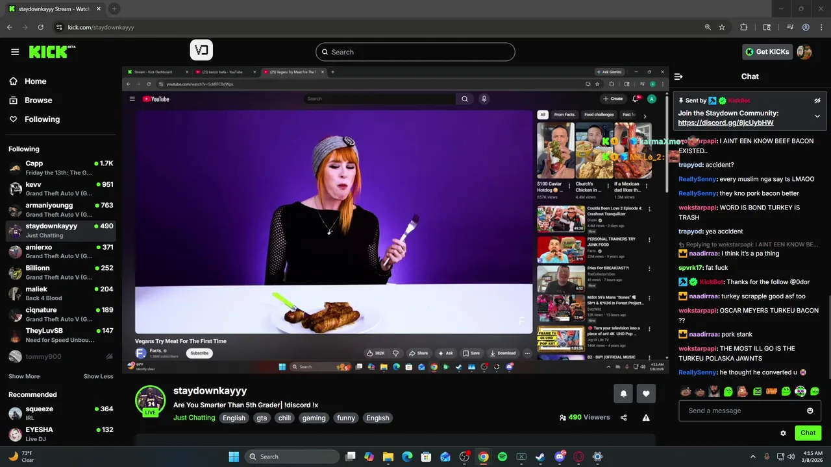Pick the last green quick emote
831x467 pixels.
(x=815, y=391)
